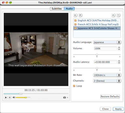
Task: Stop the video preview
Action: (10, 97)
